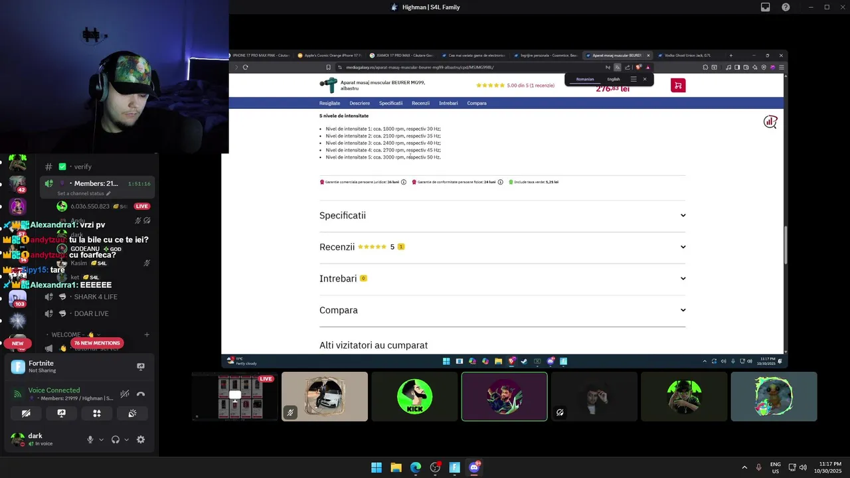This screenshot has width=850, height=478.
Task: Toggle screen share button
Action: [62, 413]
